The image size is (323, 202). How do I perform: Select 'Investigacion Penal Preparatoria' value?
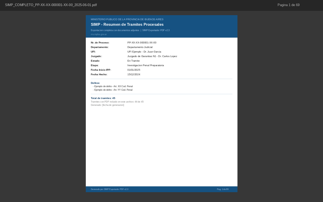(x=146, y=65)
